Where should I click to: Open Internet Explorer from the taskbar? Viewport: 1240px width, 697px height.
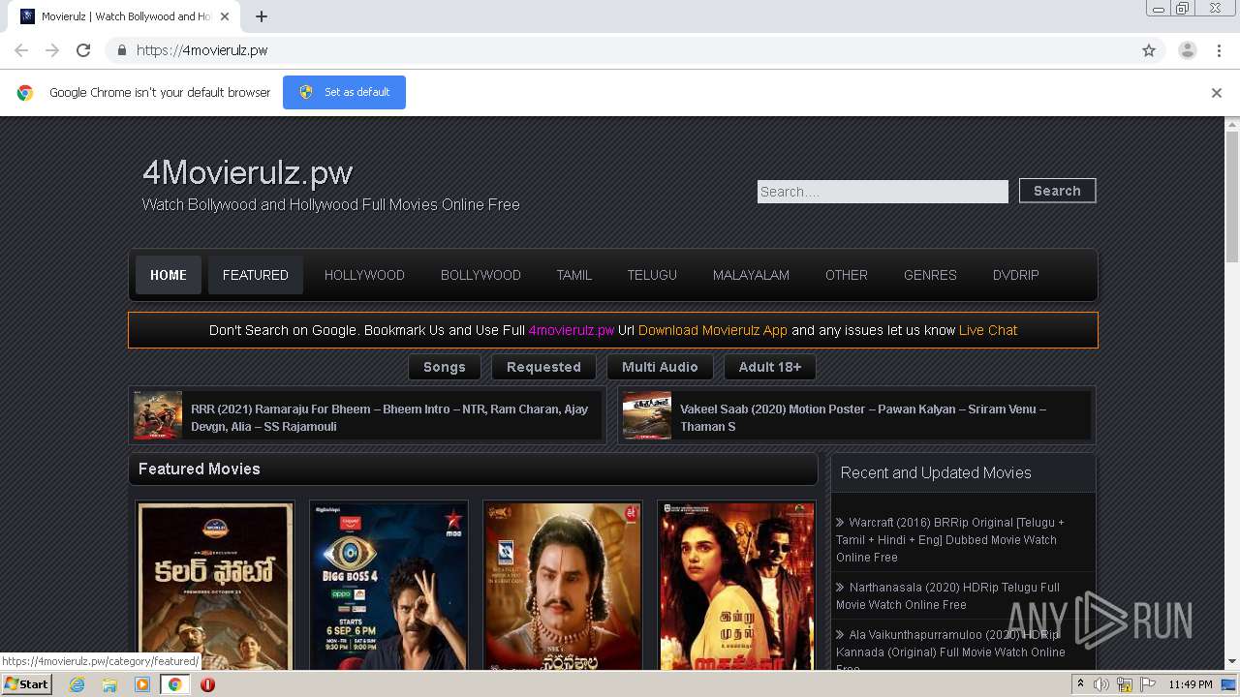77,684
